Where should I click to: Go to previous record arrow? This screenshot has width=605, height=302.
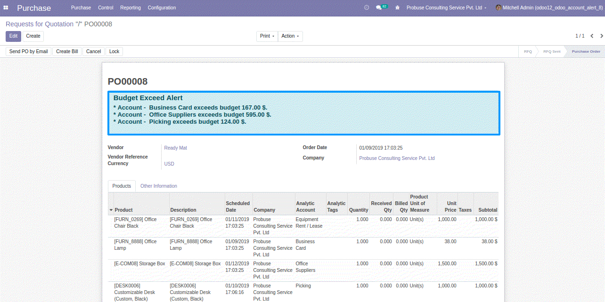coord(592,36)
